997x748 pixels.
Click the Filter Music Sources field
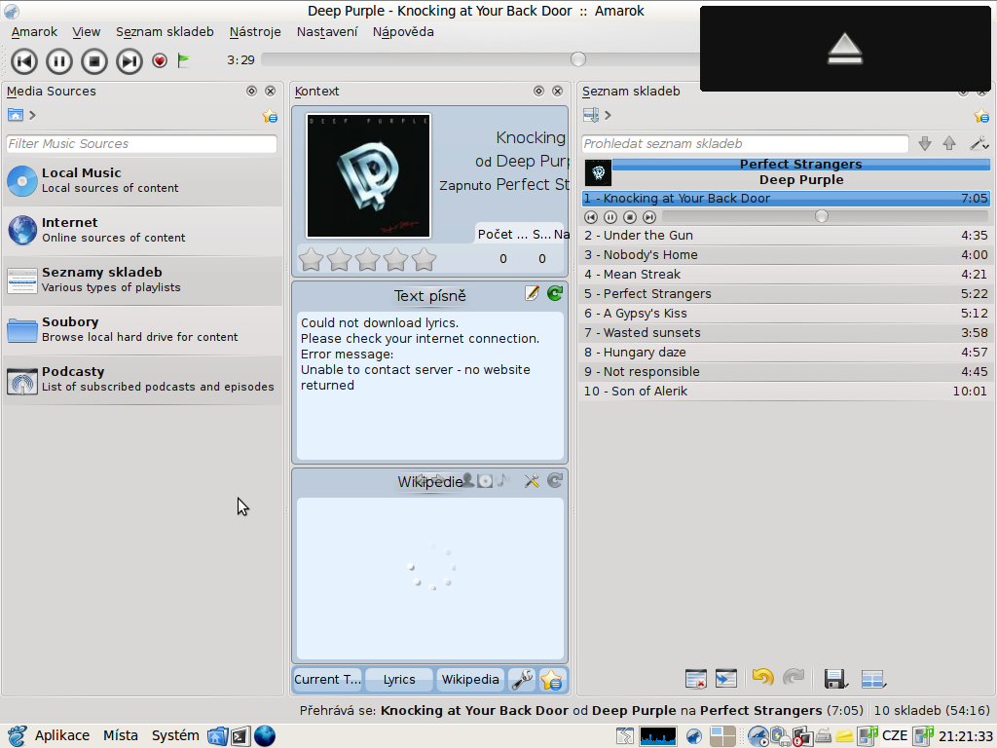click(x=142, y=144)
